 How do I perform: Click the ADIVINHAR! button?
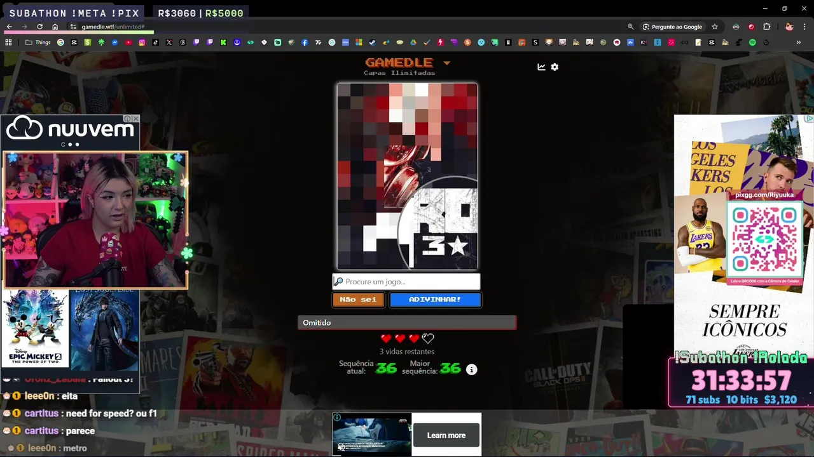pos(435,300)
